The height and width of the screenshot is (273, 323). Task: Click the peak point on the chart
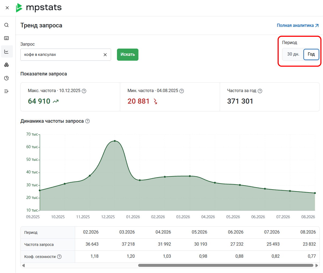point(115,141)
